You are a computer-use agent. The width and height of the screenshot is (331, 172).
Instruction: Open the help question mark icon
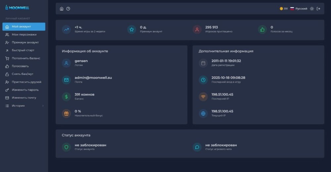point(68,9)
